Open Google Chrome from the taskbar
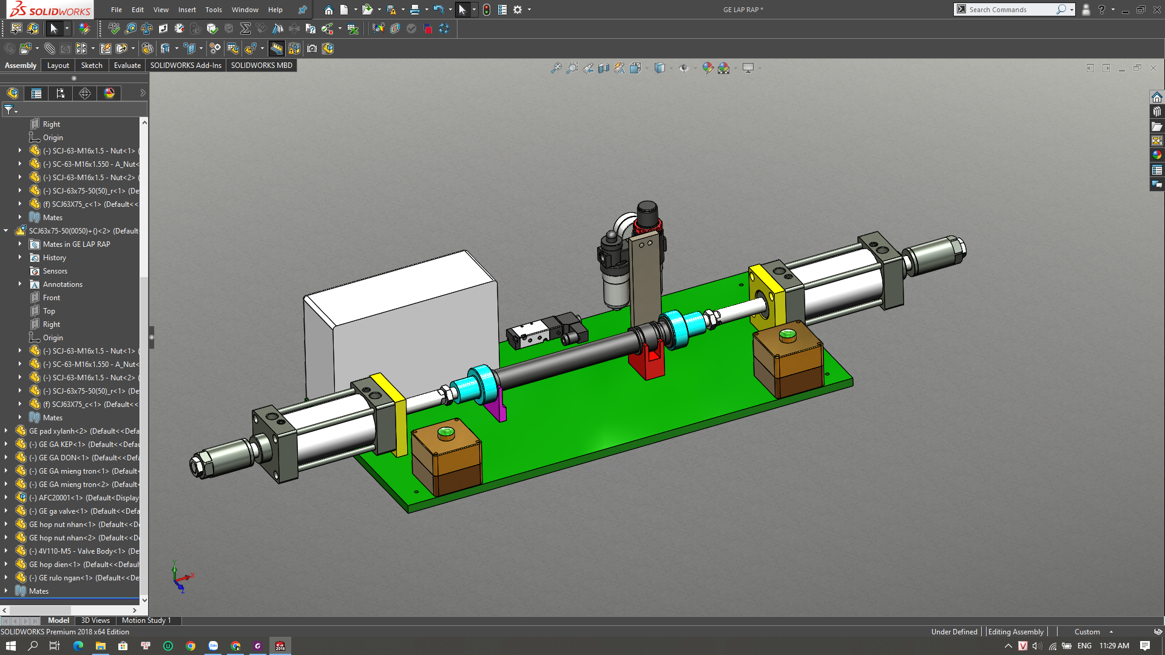The image size is (1165, 655). point(191,646)
